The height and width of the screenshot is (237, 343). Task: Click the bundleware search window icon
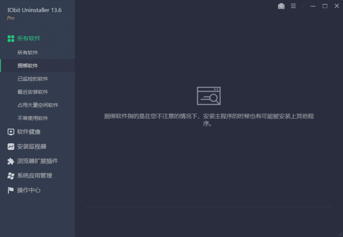[x=208, y=97]
